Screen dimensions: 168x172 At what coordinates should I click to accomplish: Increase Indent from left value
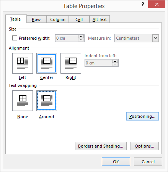(115, 61)
